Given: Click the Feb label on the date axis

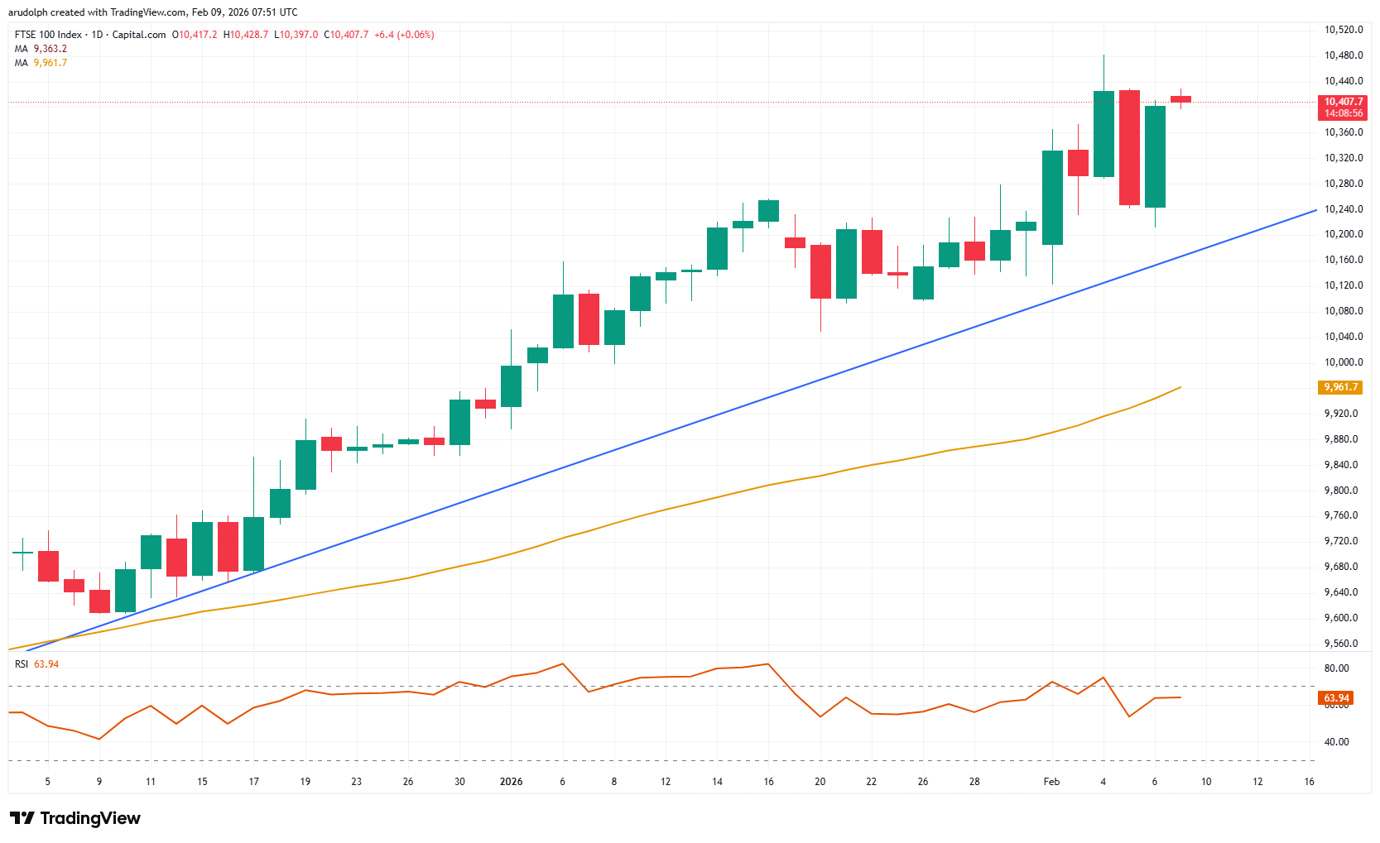Looking at the screenshot, I should tap(1052, 781).
